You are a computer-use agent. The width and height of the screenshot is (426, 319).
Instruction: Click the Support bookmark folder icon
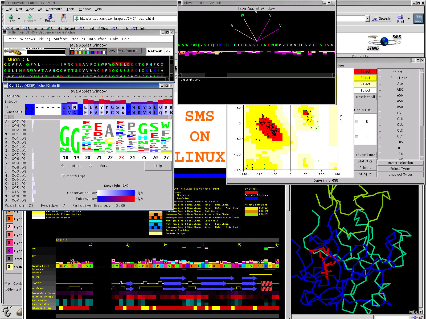click(x=80, y=28)
